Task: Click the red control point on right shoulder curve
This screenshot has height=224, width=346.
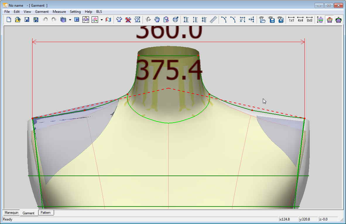Action: pyautogui.click(x=252, y=110)
